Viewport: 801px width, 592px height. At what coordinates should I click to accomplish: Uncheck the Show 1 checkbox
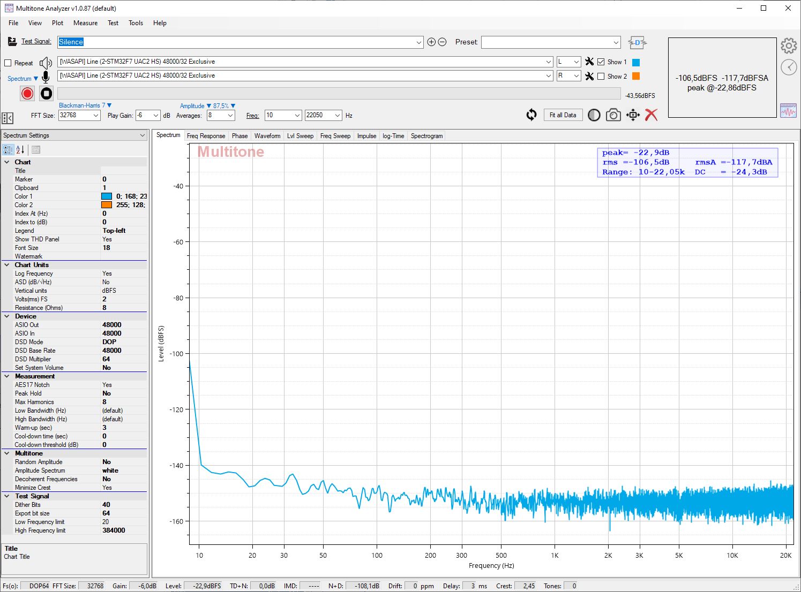601,62
